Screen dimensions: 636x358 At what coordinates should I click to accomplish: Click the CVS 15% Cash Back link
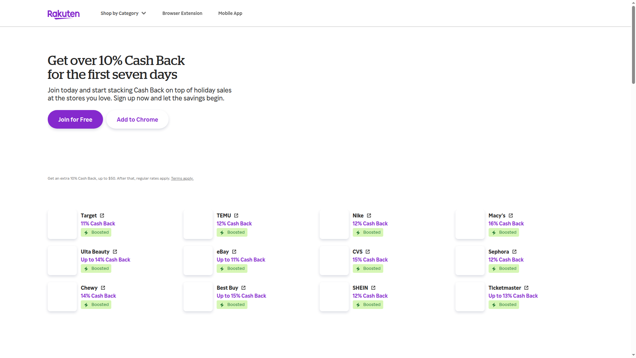pos(370,260)
